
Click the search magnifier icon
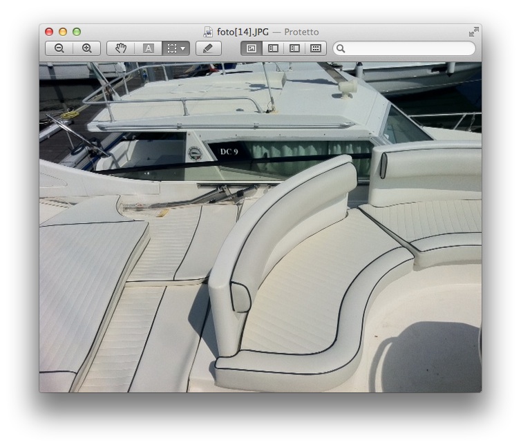(x=341, y=48)
